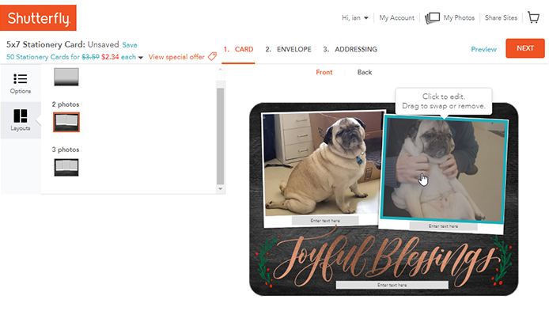Click the layout panel scroll down arrow
The image size is (549, 311).
pyautogui.click(x=220, y=189)
